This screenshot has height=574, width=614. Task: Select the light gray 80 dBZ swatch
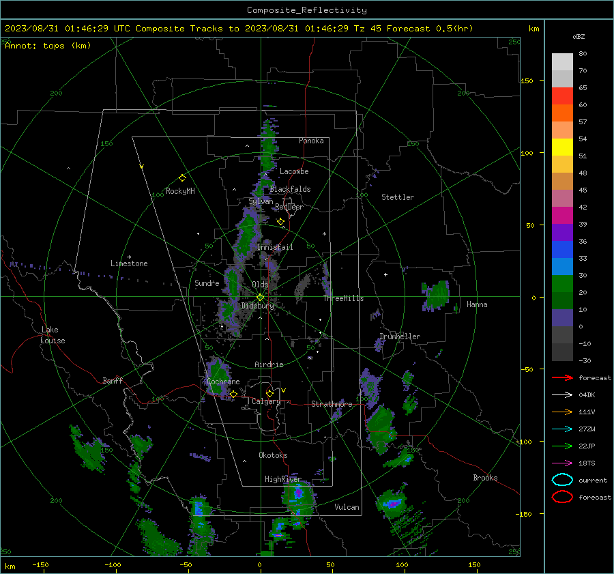click(x=562, y=62)
